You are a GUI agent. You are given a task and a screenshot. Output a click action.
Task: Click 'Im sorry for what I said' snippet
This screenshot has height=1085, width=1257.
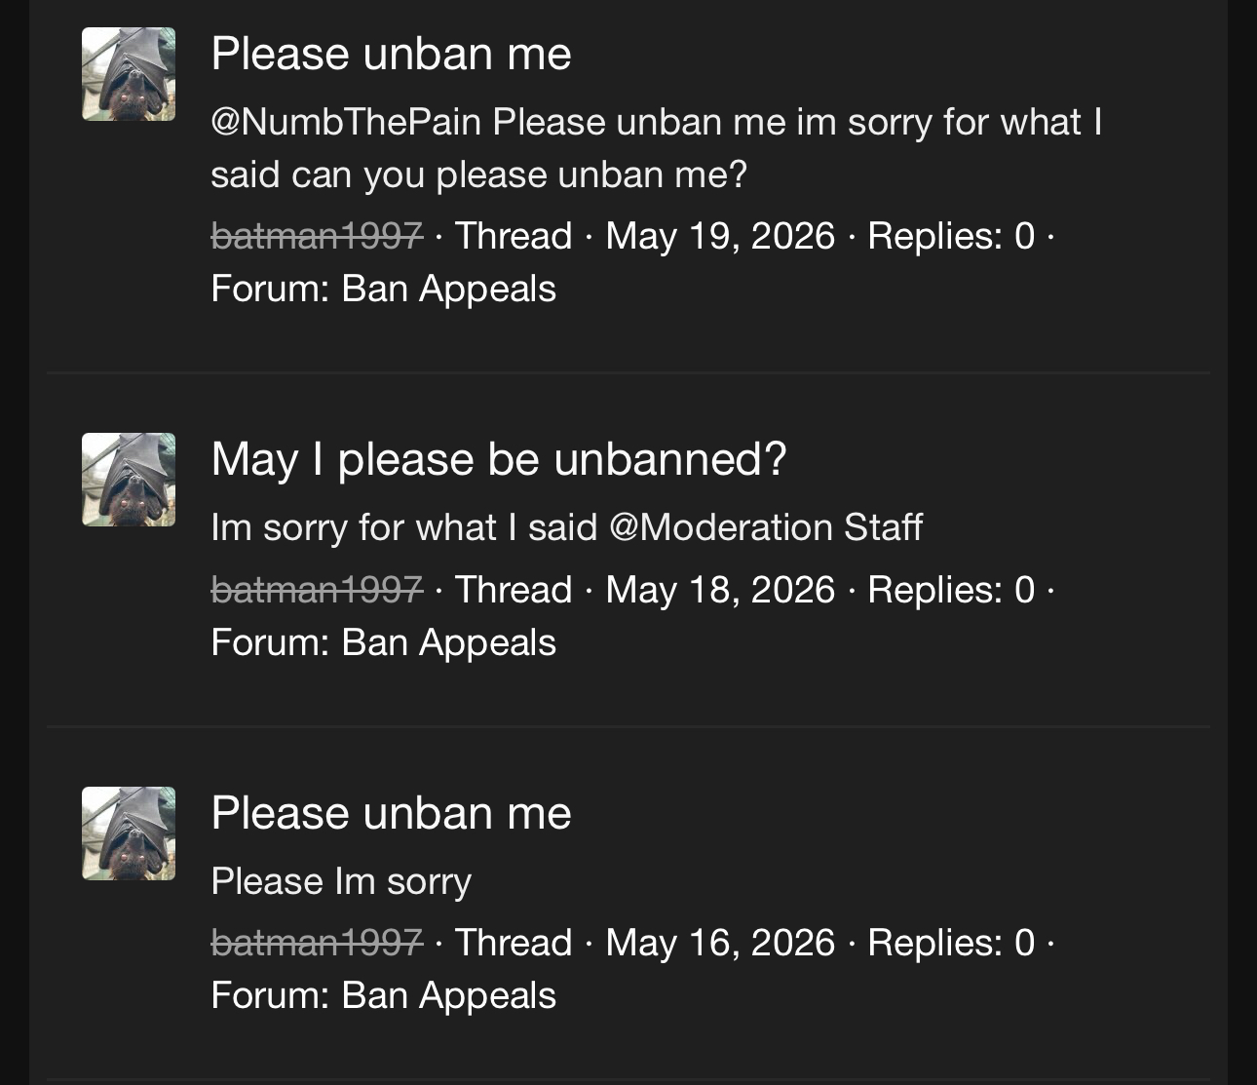tap(403, 527)
